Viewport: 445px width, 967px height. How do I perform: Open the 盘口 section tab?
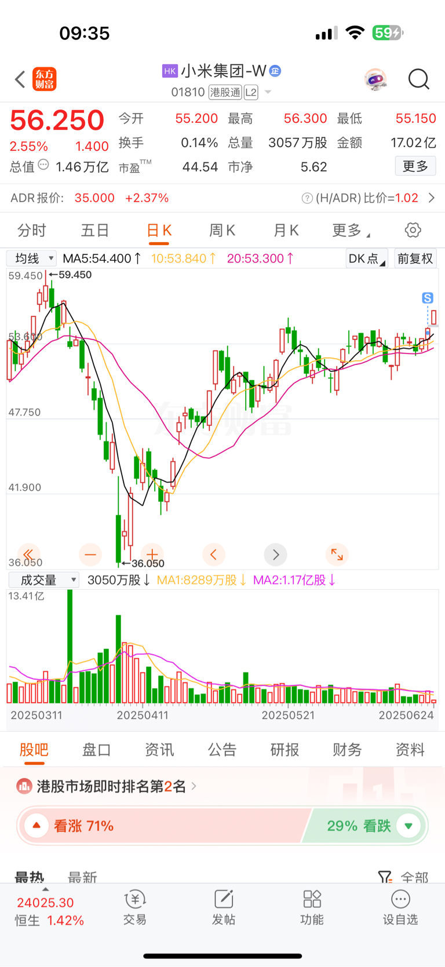(x=97, y=750)
